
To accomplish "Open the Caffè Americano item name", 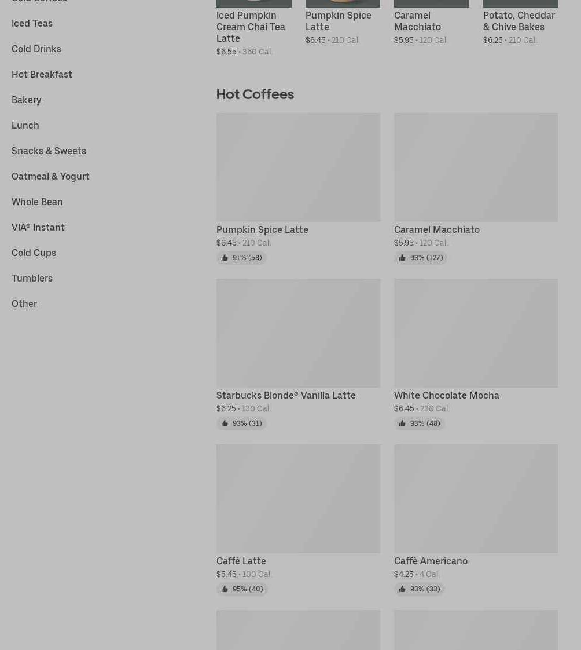I will coord(431,561).
